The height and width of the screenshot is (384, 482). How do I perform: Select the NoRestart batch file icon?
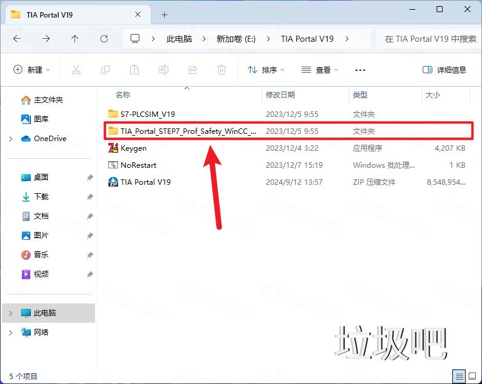pos(113,165)
